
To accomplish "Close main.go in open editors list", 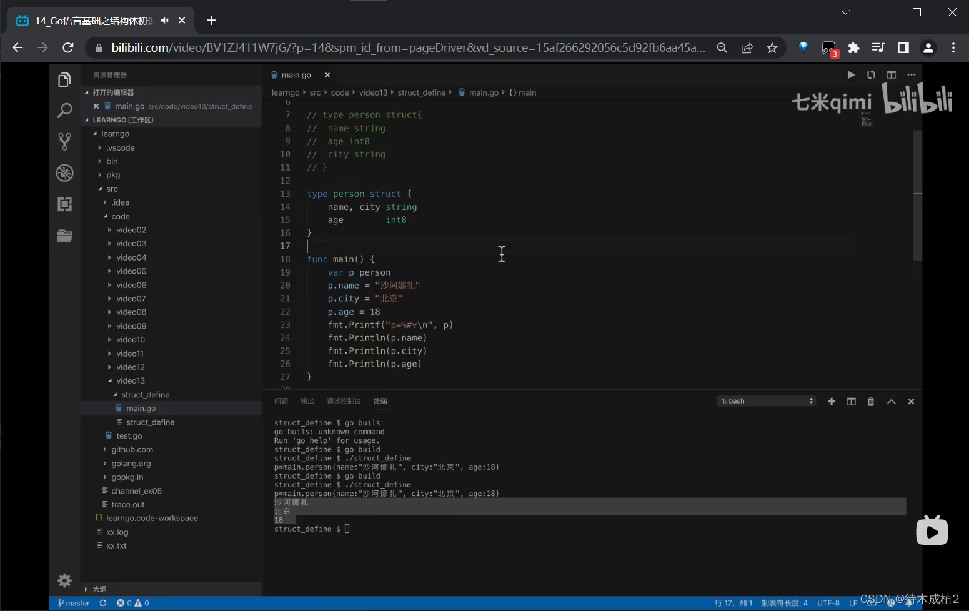I will click(96, 106).
